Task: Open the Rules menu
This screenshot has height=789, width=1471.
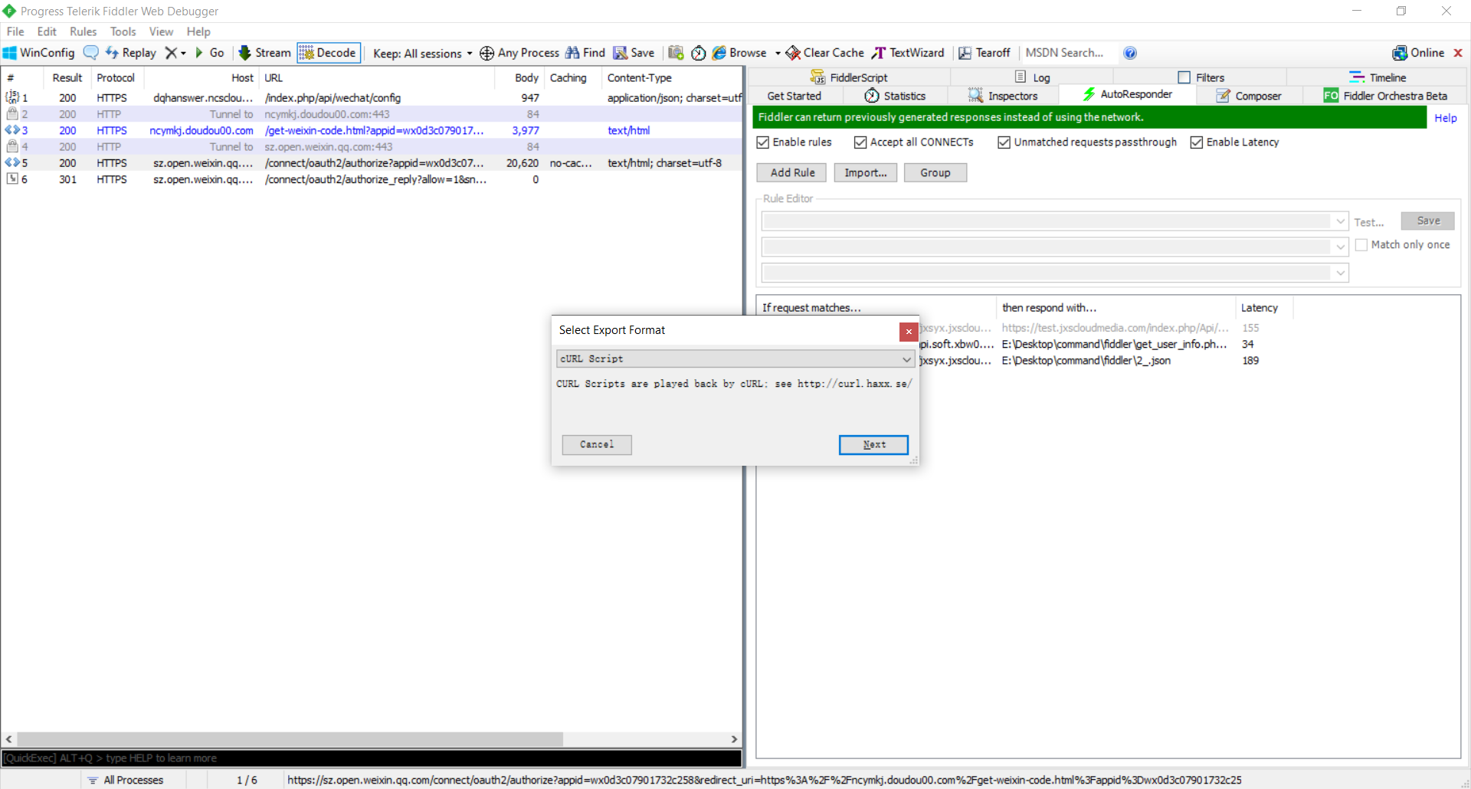Action: (x=83, y=31)
